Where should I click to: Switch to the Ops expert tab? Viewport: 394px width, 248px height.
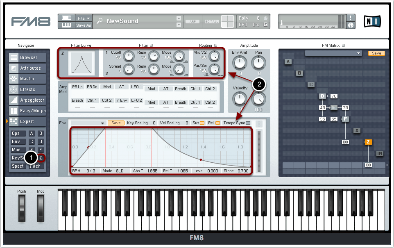tap(18, 134)
